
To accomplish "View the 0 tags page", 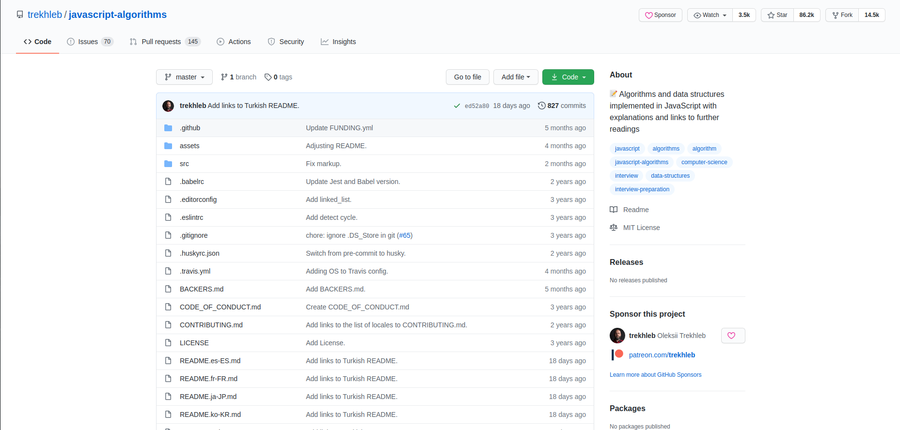I will tap(279, 77).
